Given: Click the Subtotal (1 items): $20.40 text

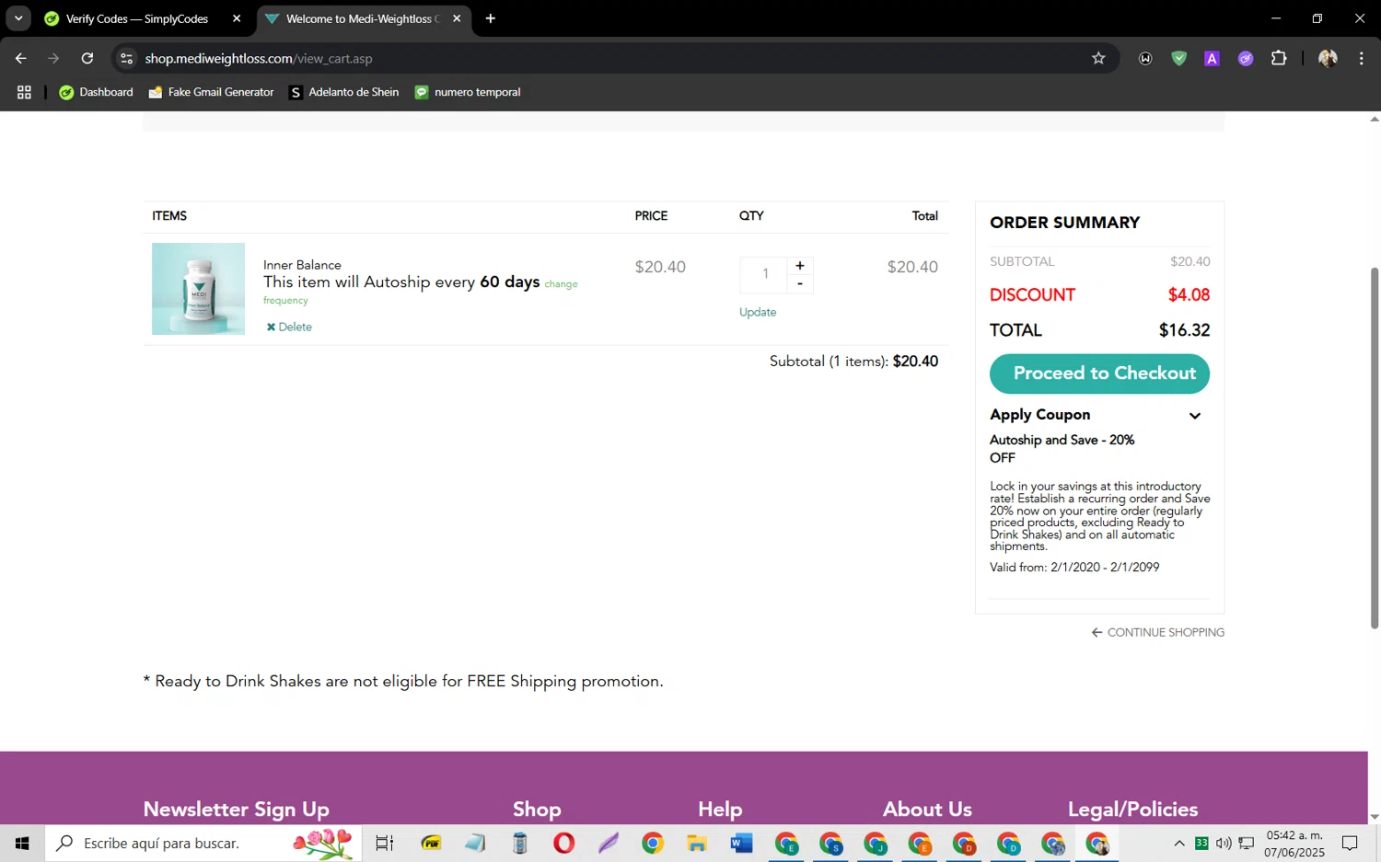Looking at the screenshot, I should (853, 362).
